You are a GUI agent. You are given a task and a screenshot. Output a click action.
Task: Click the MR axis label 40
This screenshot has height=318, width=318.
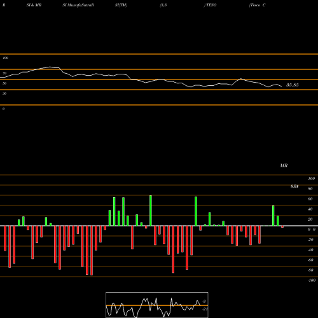(x=310, y=209)
